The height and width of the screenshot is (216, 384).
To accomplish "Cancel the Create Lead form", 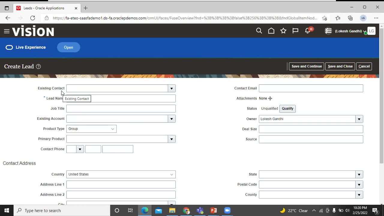I will [x=364, y=66].
